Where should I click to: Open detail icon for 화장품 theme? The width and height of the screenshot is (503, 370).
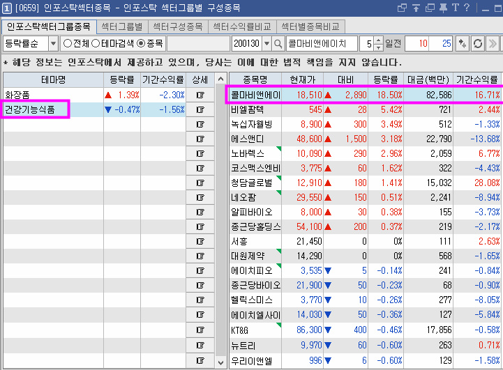(200, 95)
